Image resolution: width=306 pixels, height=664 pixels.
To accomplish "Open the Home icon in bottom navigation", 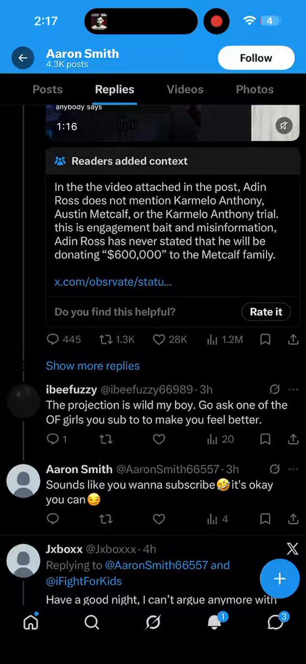I will pos(30,622).
